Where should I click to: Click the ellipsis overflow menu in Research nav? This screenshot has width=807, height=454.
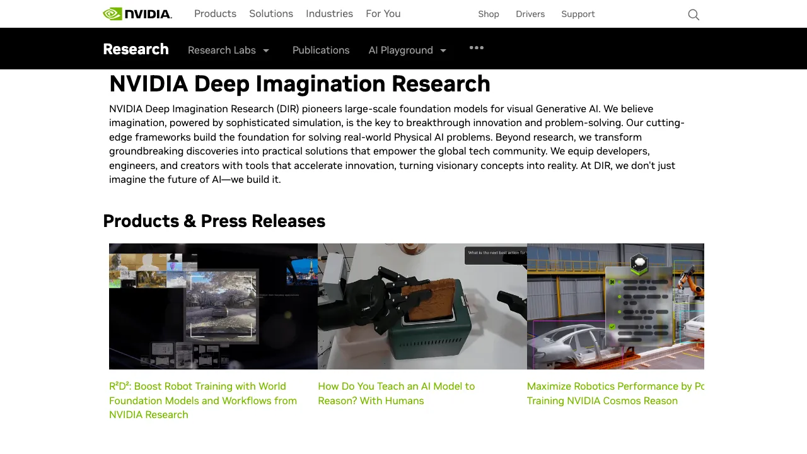[x=476, y=48]
